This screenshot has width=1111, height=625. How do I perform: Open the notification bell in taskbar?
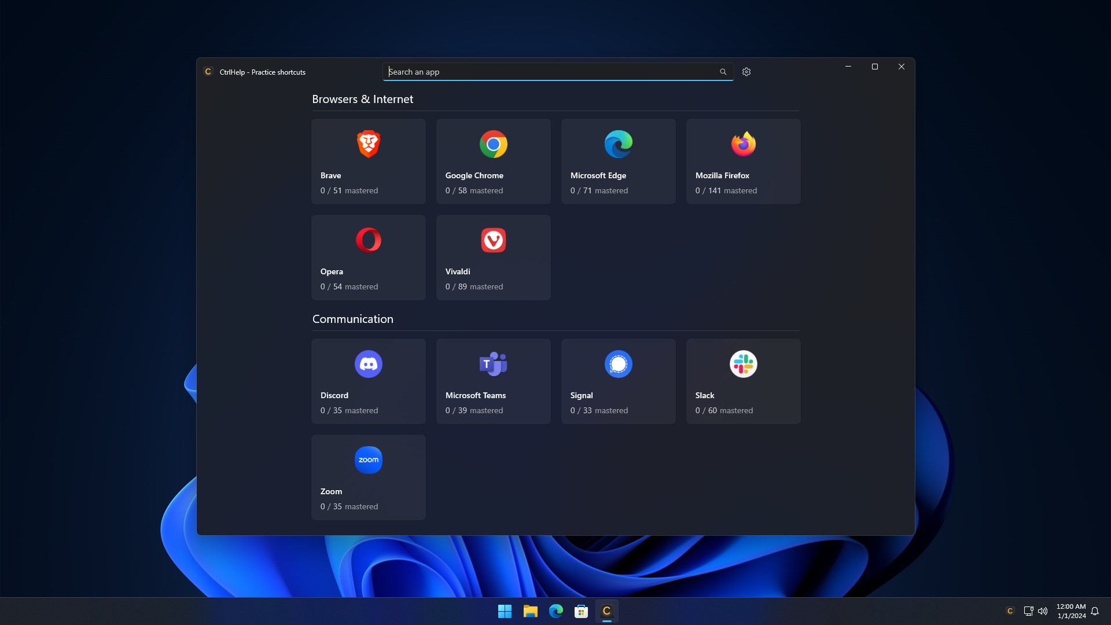[x=1095, y=611]
